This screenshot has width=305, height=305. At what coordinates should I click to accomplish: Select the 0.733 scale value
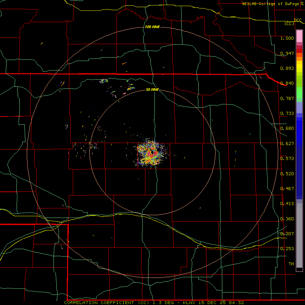point(287,114)
